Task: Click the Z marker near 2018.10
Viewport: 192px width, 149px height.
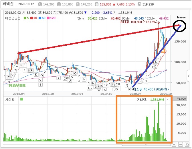Action: point(45,72)
